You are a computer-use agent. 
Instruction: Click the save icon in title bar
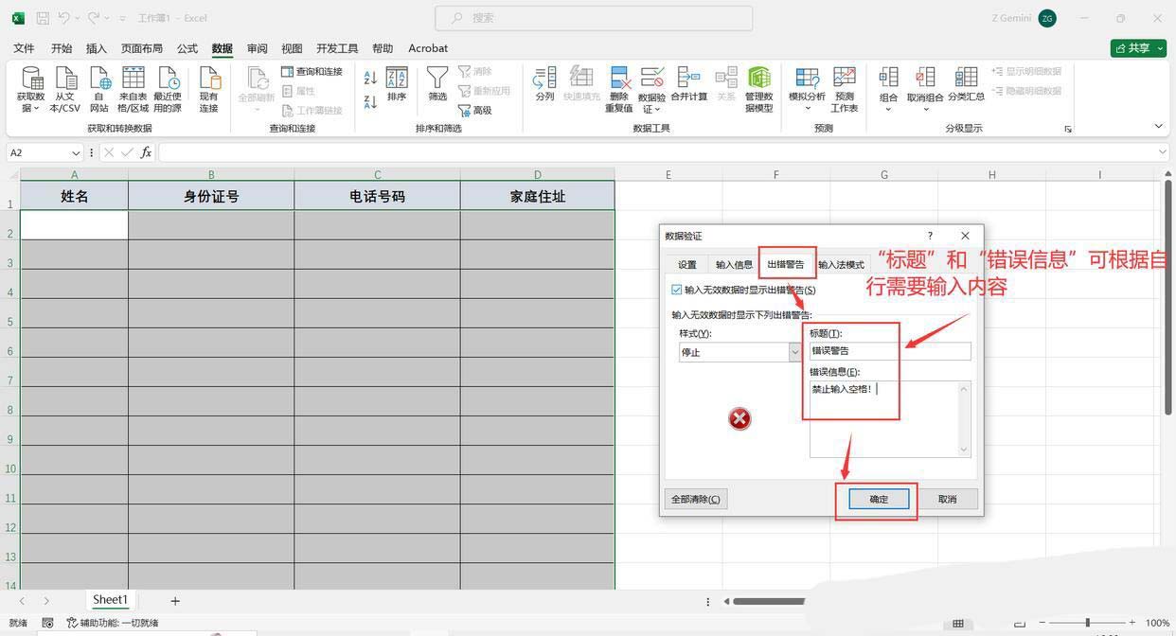[43, 18]
